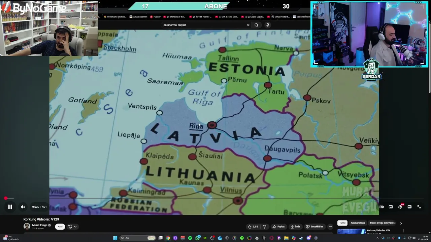Viewport: 431px width, 242px height.
Task: Open Epic Games Launcher from the taskbar
Action: click(264, 238)
